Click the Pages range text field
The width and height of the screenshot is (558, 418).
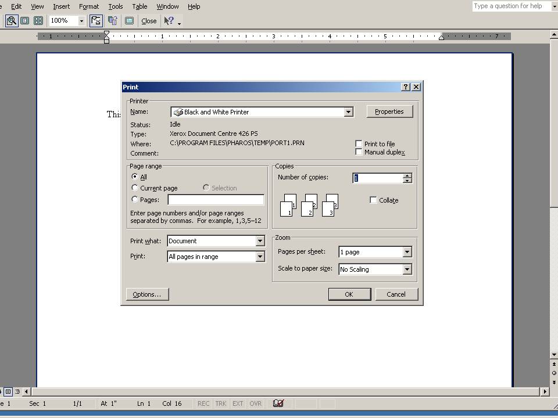click(216, 200)
